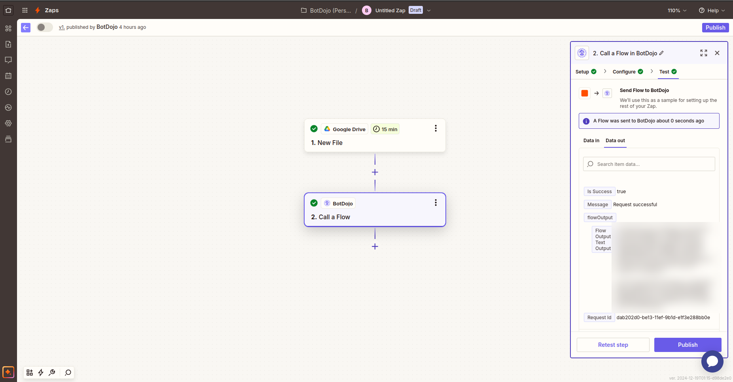Launch the AI copilot sparkle button
This screenshot has height=382, width=733.
coord(8,372)
